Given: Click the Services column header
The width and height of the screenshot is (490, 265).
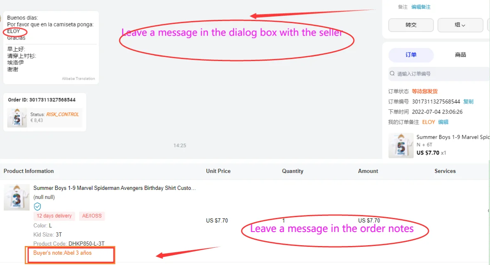Looking at the screenshot, I should point(445,171).
